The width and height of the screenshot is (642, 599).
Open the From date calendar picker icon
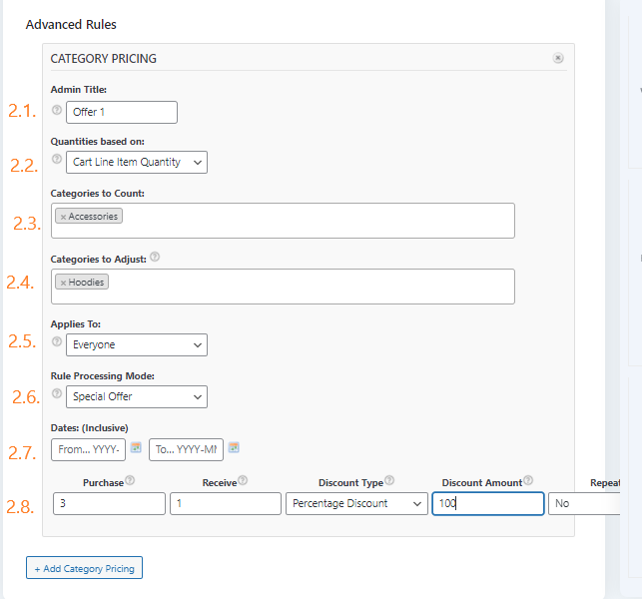[136, 447]
